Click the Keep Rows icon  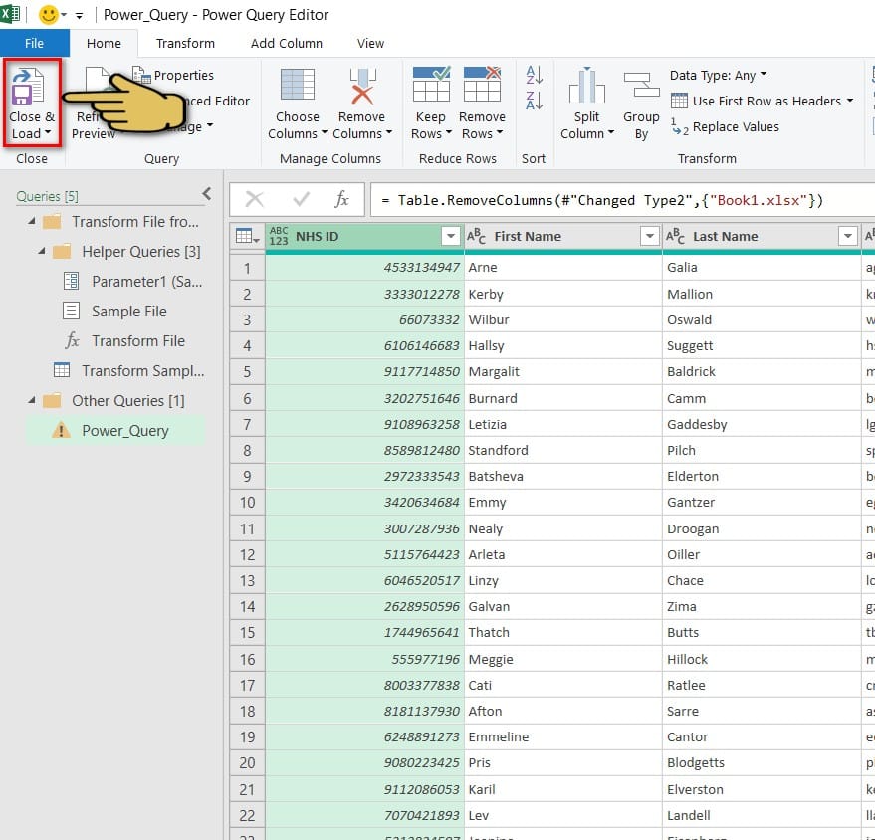click(x=431, y=84)
